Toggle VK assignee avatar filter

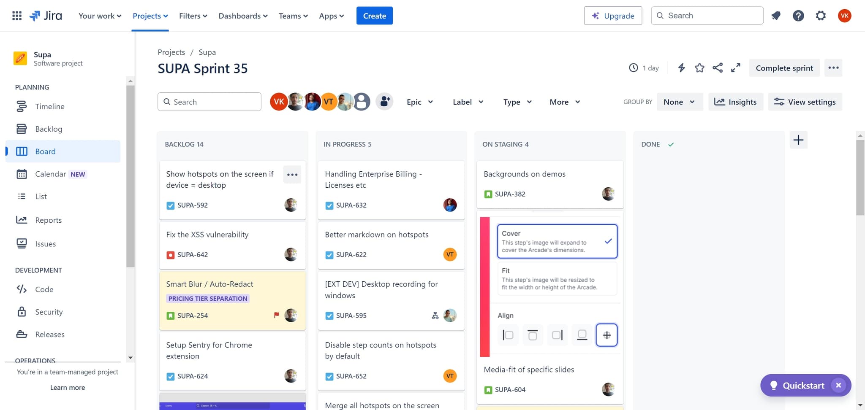tap(278, 102)
